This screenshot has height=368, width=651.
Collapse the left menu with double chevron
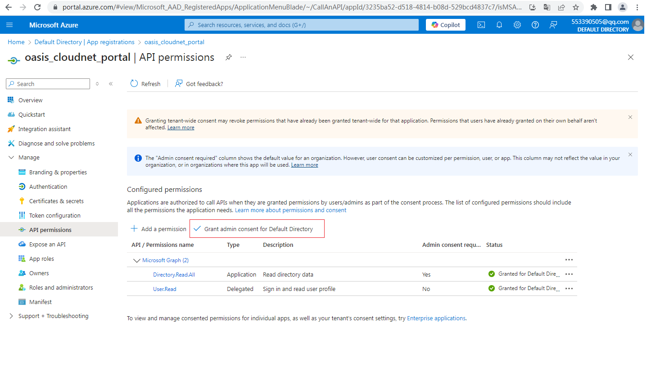(x=111, y=84)
